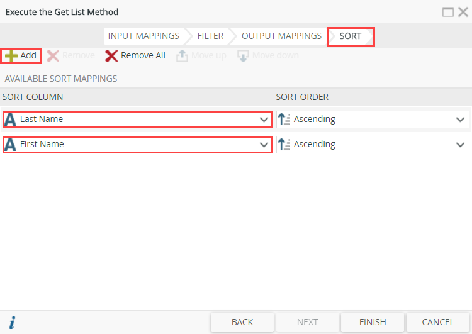Click the Move up arrow icon
The width and height of the screenshot is (472, 334).
click(182, 56)
